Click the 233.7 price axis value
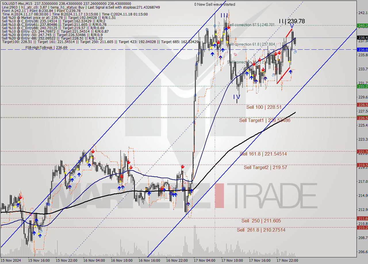 (363, 69)
